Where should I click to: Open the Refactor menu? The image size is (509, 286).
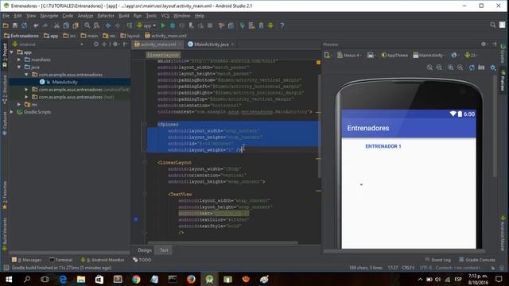[106, 16]
